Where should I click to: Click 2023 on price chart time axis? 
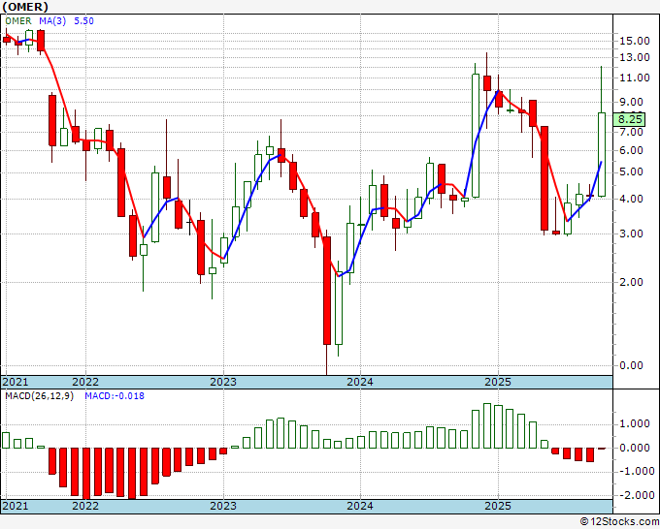223,382
